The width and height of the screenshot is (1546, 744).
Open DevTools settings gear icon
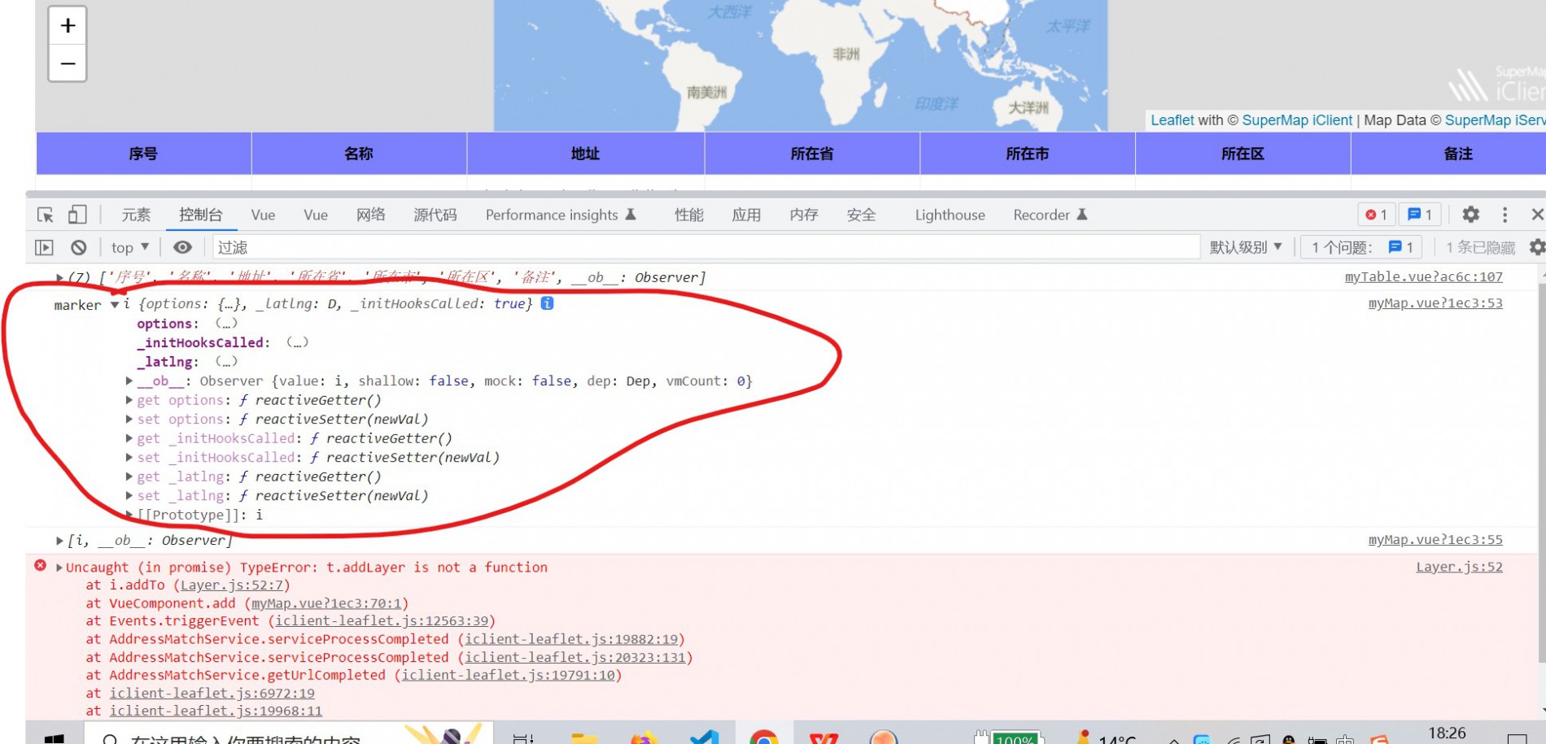tap(1470, 215)
